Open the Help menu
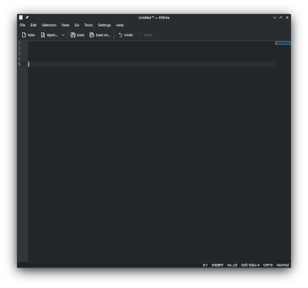Screen dimensions: 308x288 click(120, 25)
